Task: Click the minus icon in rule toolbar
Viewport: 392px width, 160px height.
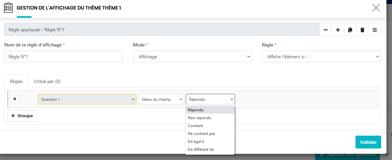Action: click(326, 30)
